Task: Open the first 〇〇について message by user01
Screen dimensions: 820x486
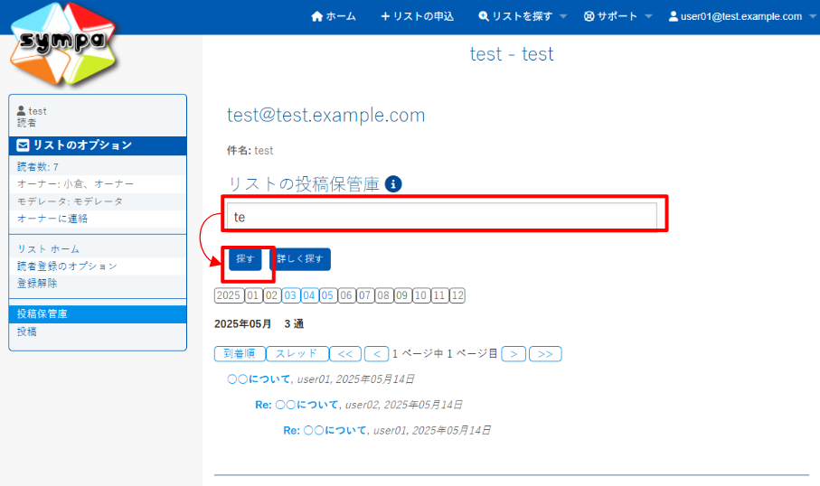Action: point(259,379)
